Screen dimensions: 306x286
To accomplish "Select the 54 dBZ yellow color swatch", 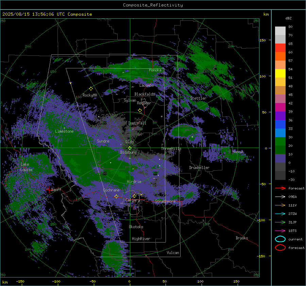I will [x=280, y=73].
